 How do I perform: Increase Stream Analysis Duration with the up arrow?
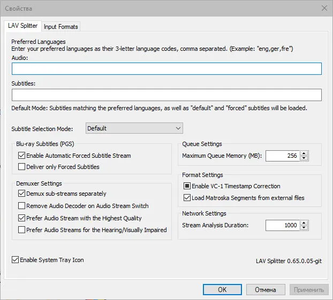point(304,223)
